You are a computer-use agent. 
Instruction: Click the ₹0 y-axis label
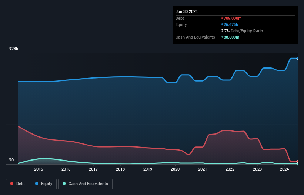(x=11, y=160)
